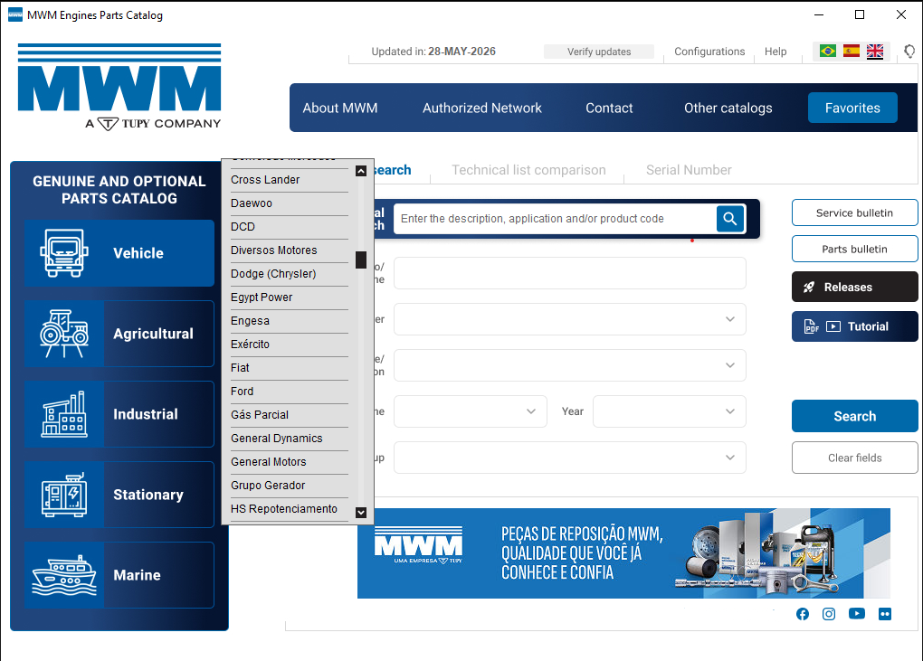Click the description search input field
Screen dimensions: 923x661
click(555, 219)
